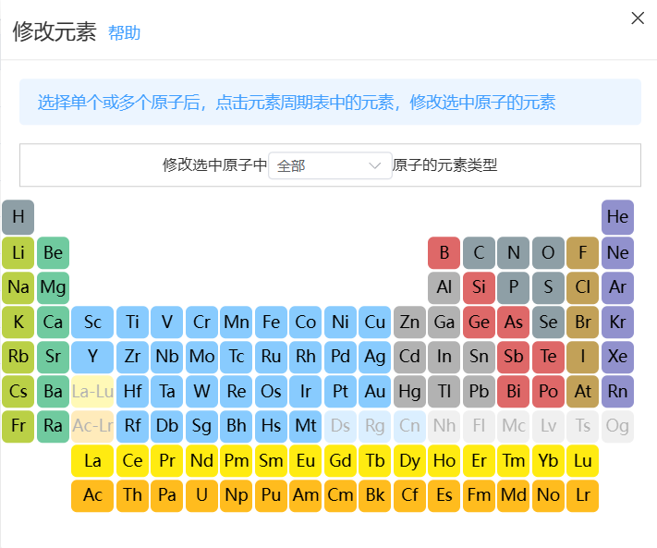Choose nickel Ni element

(340, 323)
